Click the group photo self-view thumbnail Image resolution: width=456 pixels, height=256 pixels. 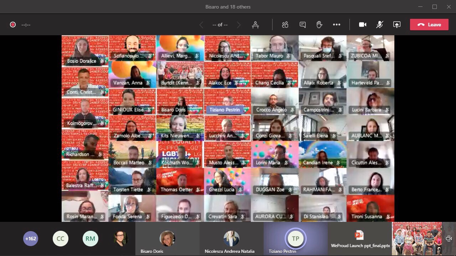(x=417, y=239)
